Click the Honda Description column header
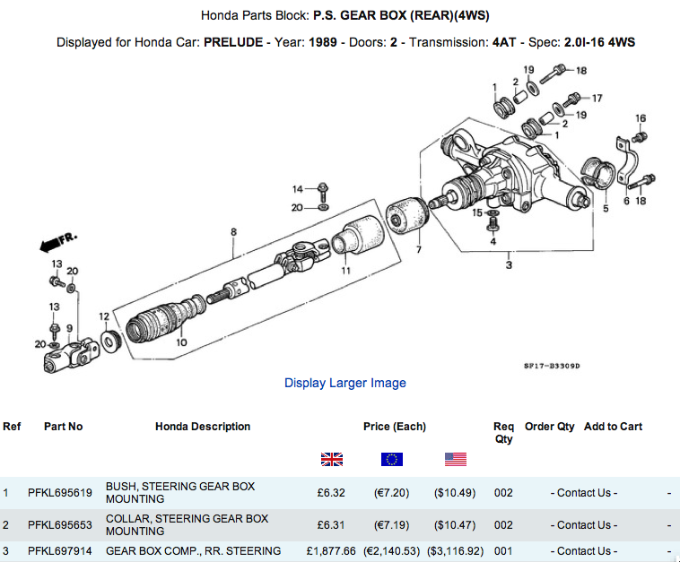The height and width of the screenshot is (562, 680). click(x=203, y=427)
